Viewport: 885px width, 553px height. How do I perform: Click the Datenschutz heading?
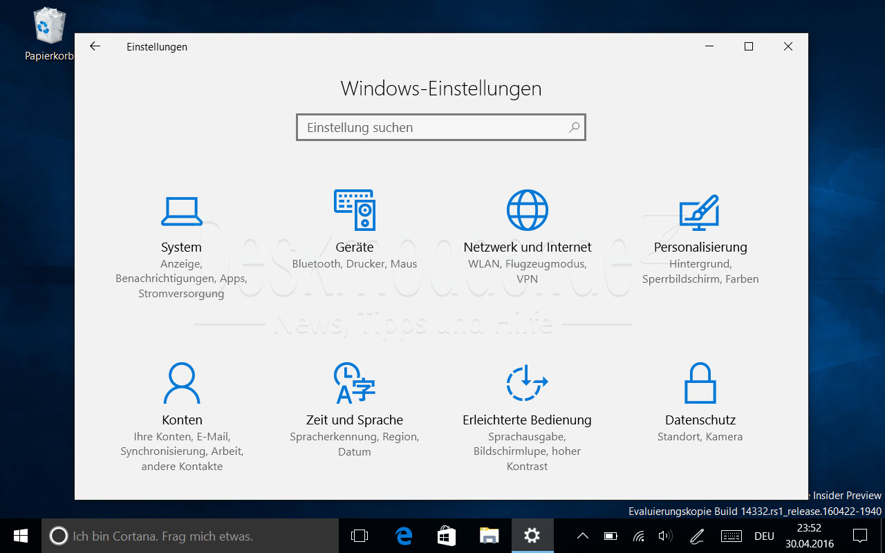(700, 420)
